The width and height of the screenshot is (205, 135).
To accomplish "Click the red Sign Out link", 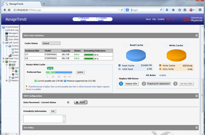I will point(170,19).
